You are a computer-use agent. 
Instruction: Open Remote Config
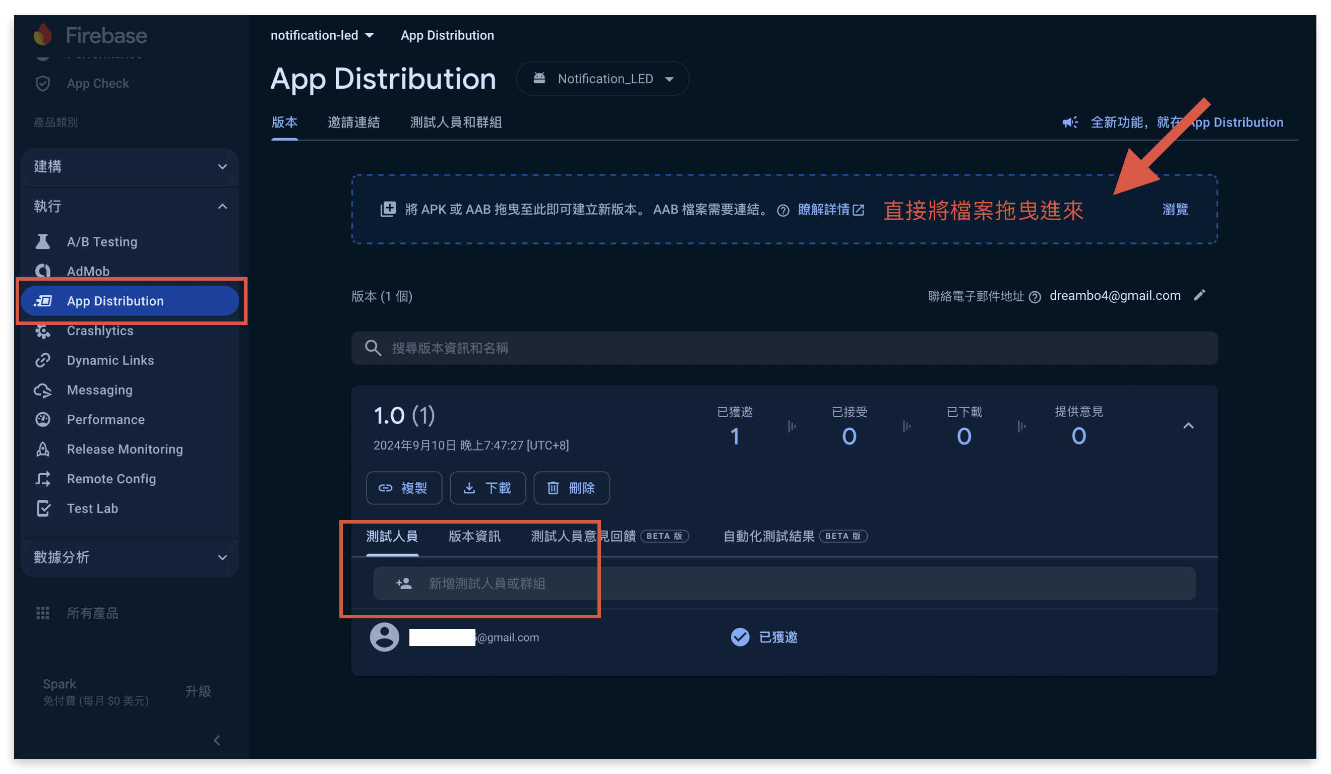point(111,478)
